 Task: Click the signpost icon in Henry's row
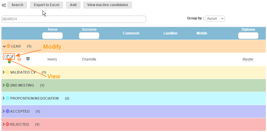[x=28, y=59]
